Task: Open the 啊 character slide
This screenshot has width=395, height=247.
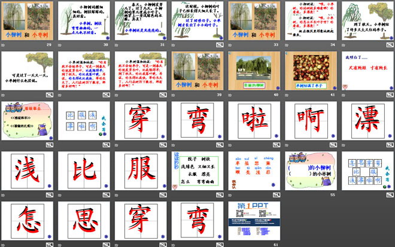Action: click(x=311, y=121)
